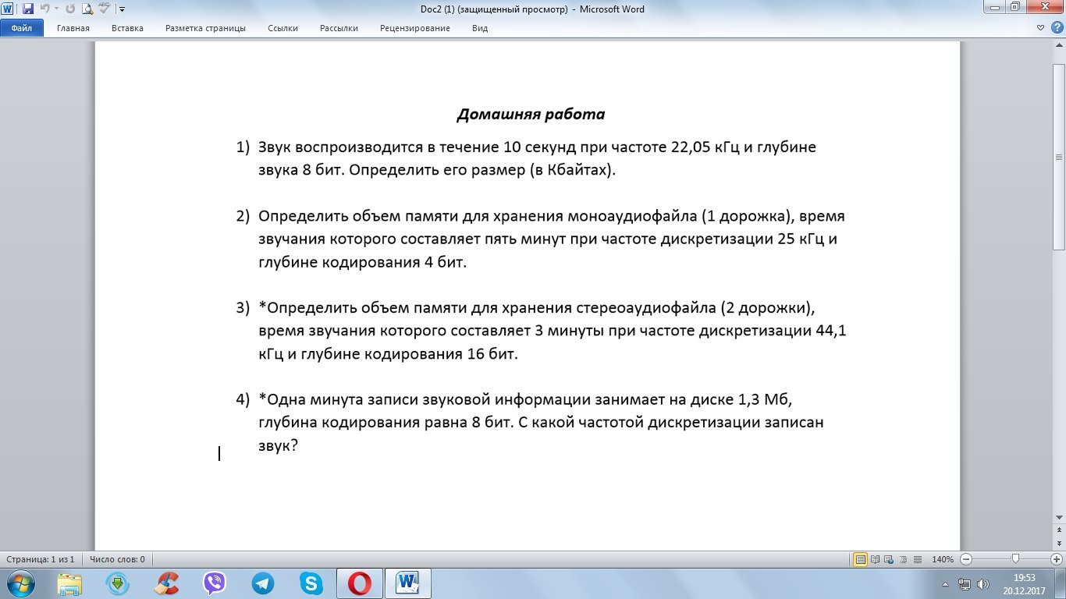Open Viber from the taskbar

215,583
